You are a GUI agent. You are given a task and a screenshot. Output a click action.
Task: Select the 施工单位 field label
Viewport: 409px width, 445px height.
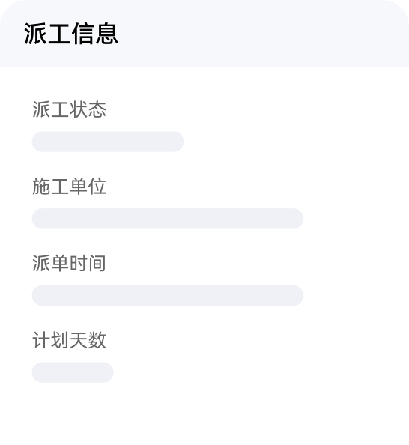(69, 187)
